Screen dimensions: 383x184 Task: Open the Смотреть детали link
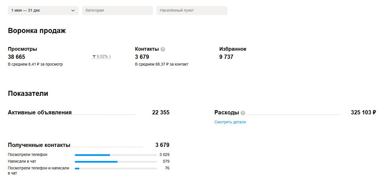230,122
